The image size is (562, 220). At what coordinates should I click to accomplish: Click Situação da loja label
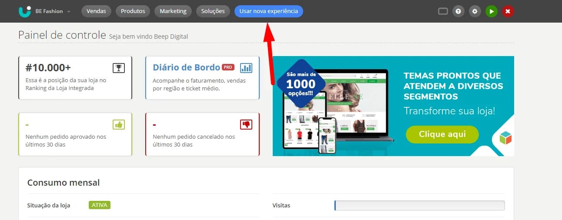[49, 205]
